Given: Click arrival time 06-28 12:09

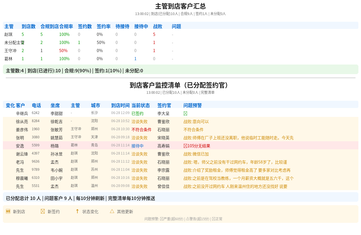Looking at the screenshot, I should pos(120,113).
